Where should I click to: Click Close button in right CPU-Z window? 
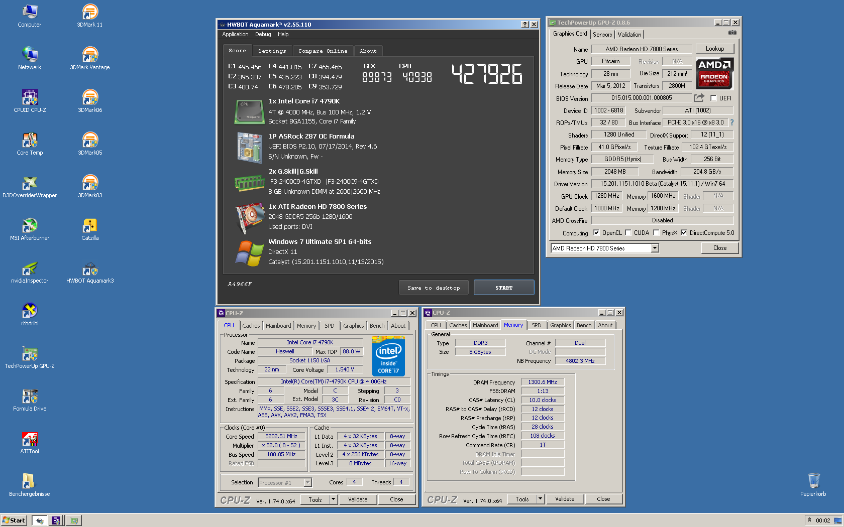tap(603, 499)
